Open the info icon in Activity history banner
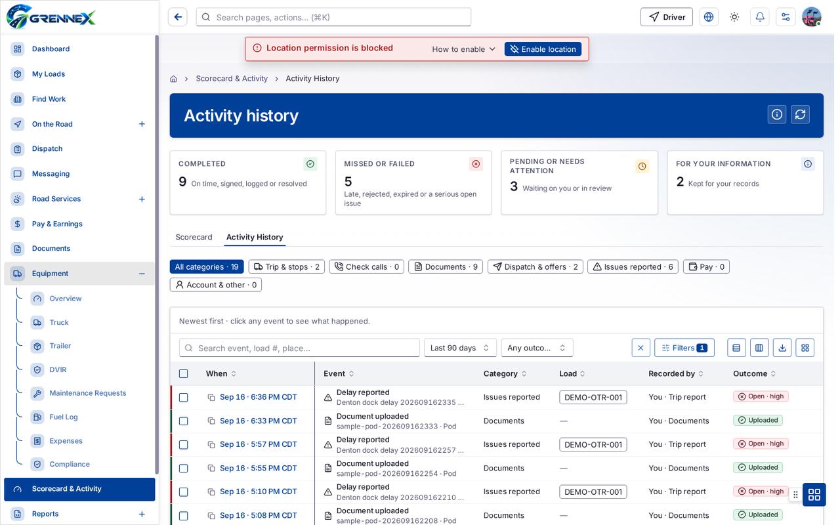Screen dimensions: 840x525 pyautogui.click(x=777, y=114)
